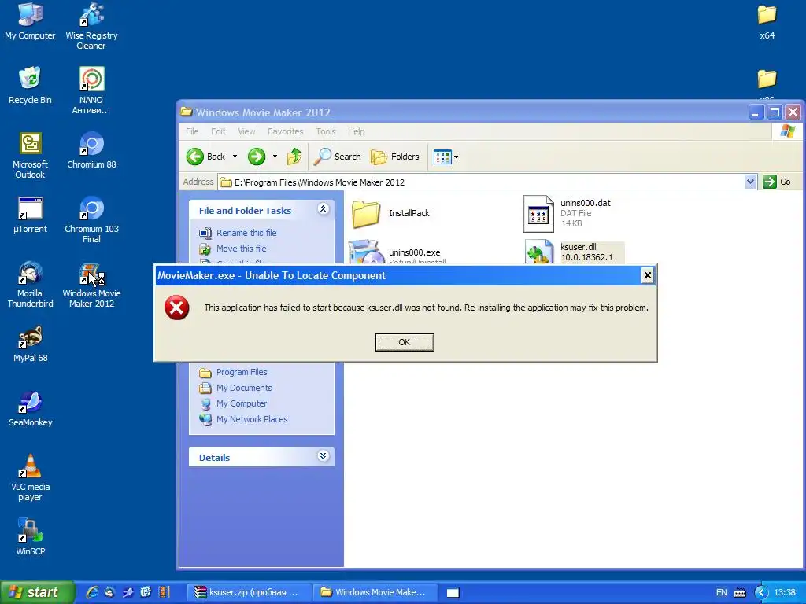Open the Favorites menu
Image resolution: width=806 pixels, height=604 pixels.
tap(285, 131)
